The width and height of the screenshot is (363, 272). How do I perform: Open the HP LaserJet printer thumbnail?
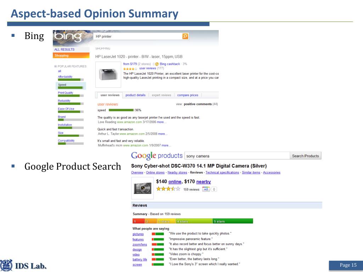108,74
